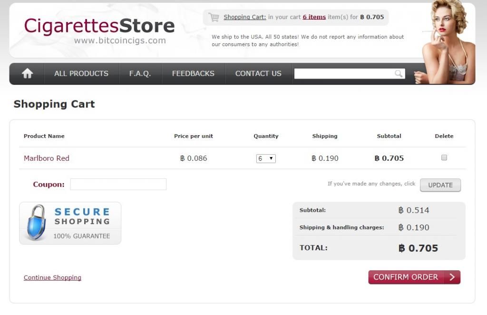Click the Secure Shopping padlock badge
The image size is (487, 315).
pos(70,223)
